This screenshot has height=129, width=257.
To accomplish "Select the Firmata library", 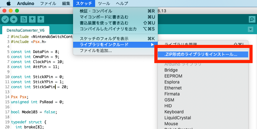I will pyautogui.click(x=203, y=94).
